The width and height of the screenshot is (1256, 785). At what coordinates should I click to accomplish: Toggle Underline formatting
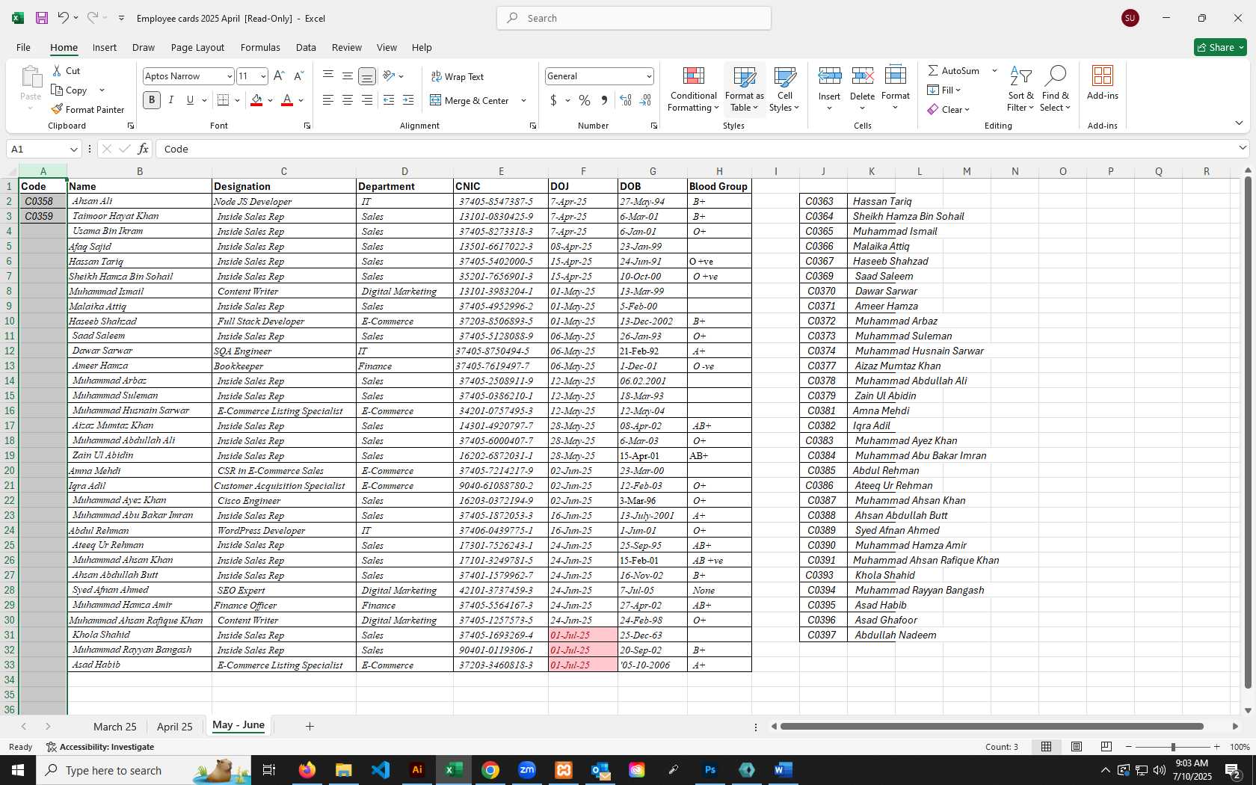point(190,100)
